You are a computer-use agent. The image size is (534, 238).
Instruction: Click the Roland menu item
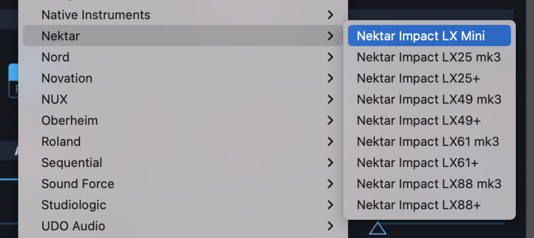(x=61, y=142)
